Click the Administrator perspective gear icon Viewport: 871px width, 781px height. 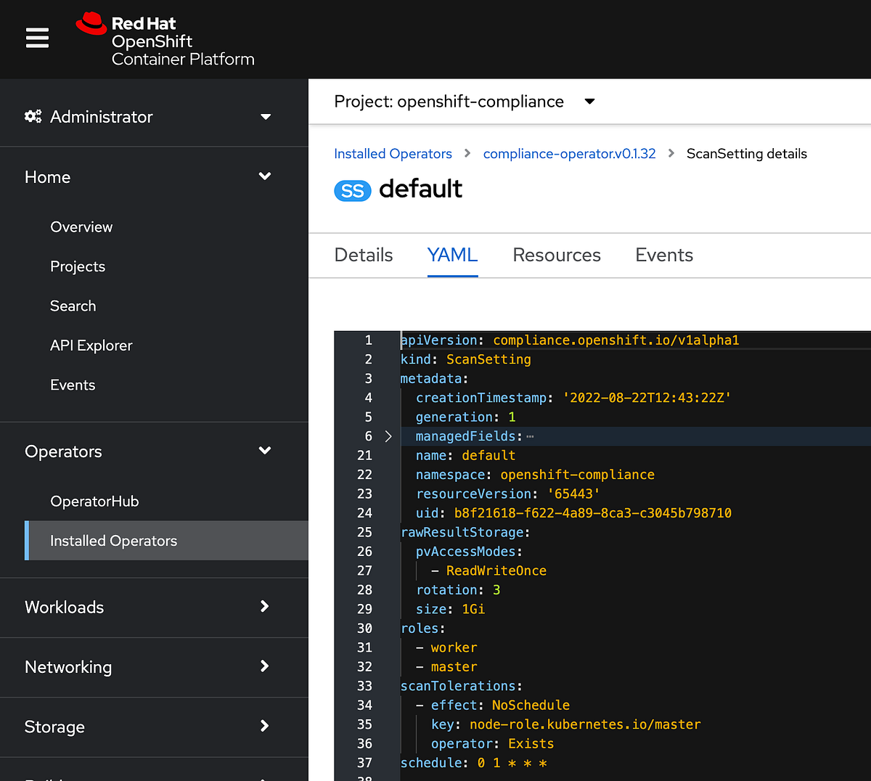[33, 116]
